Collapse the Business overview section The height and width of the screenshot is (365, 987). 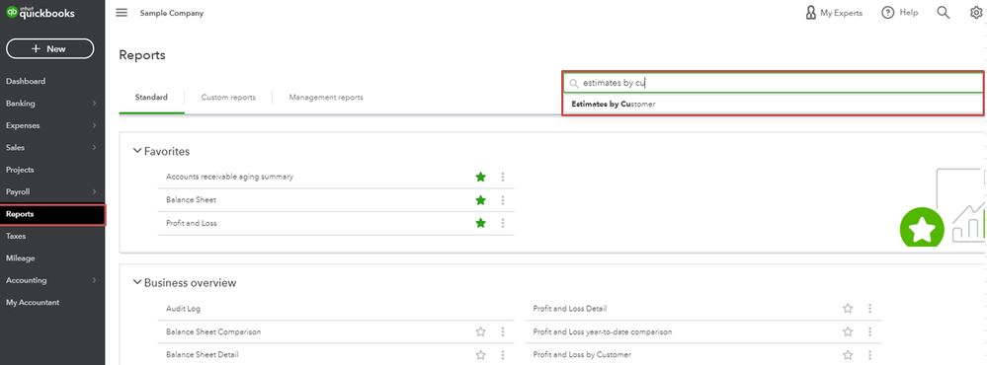pyautogui.click(x=137, y=282)
